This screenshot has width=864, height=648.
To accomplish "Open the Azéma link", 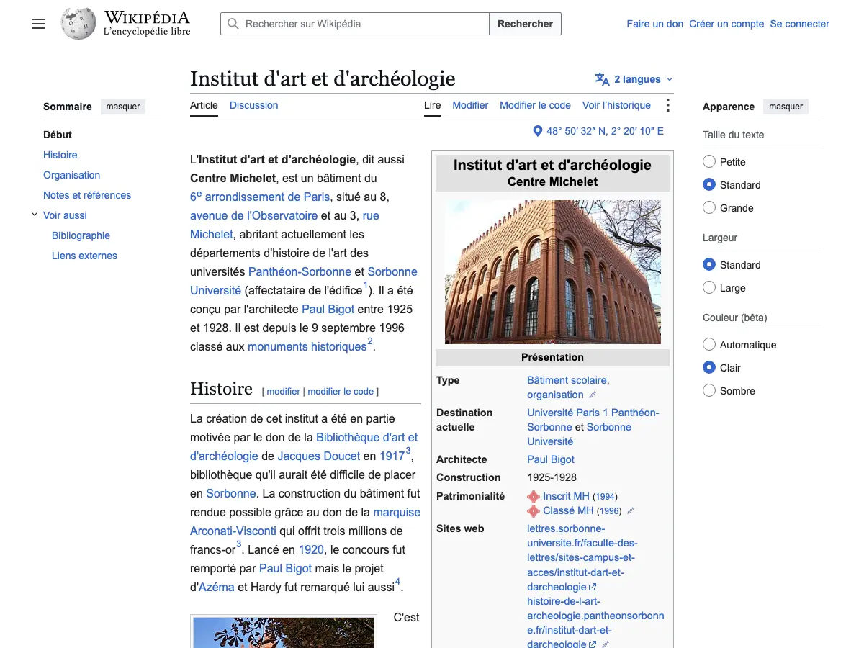I will point(216,587).
